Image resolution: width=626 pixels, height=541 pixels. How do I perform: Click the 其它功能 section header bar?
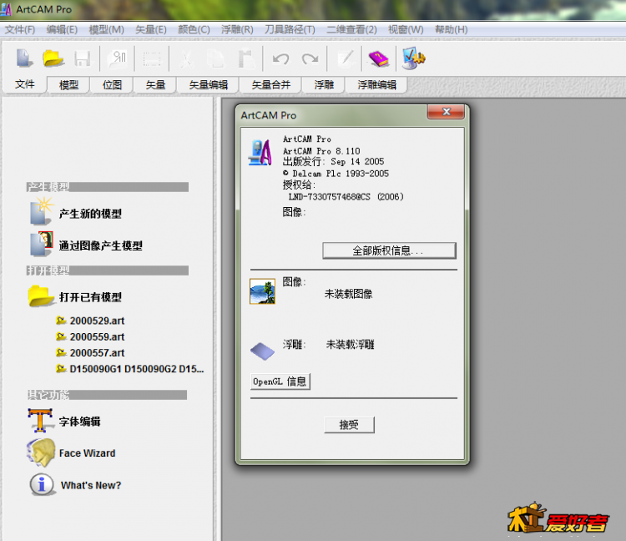pos(107,395)
